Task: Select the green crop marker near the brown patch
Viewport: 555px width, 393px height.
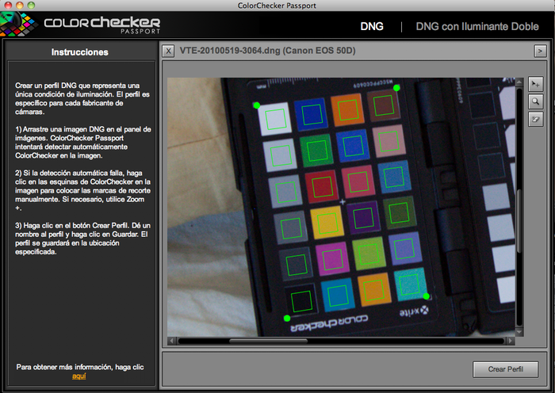Action: (396, 88)
